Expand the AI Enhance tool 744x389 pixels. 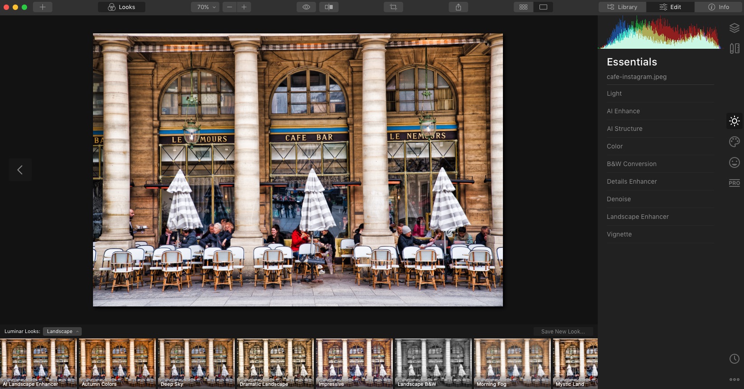point(660,111)
